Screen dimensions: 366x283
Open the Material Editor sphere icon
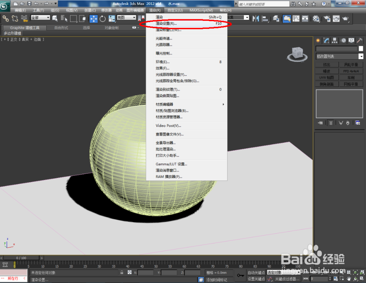tap(316, 18)
